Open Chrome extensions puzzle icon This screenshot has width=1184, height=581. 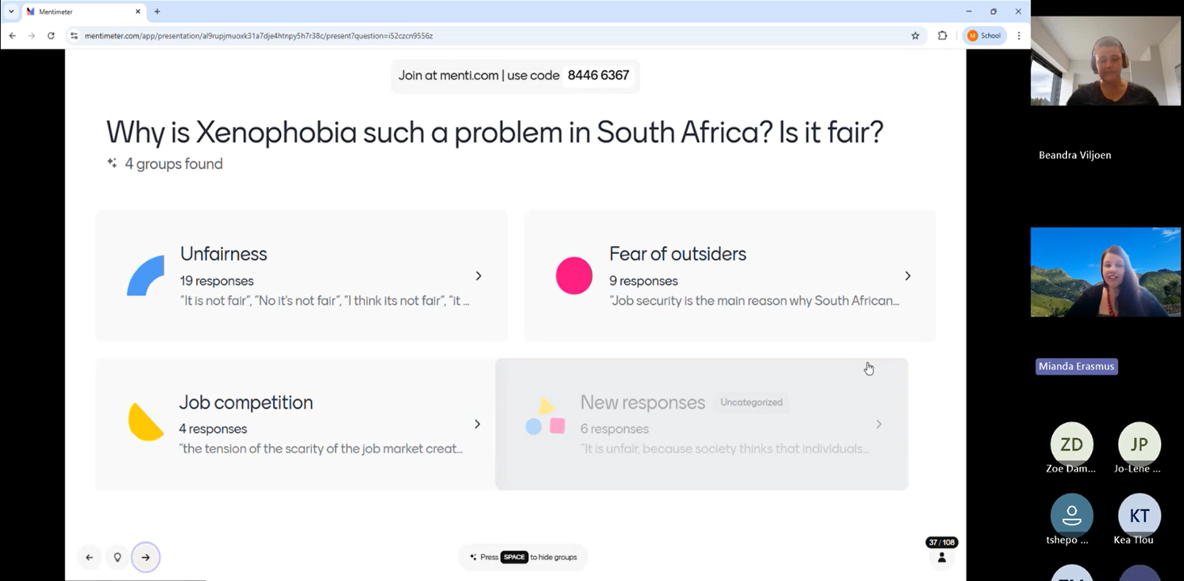pyautogui.click(x=943, y=36)
